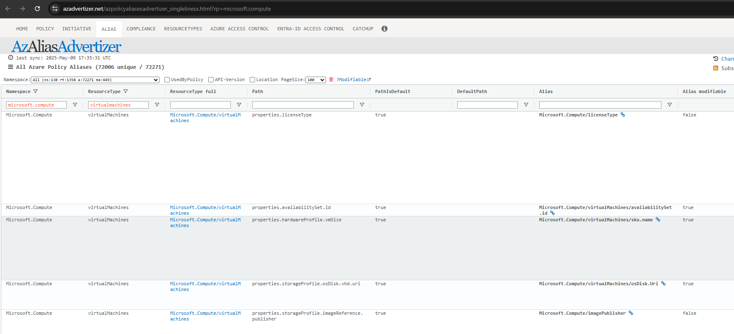This screenshot has height=334, width=734.
Task: Click the ResourceType full filter input
Action: pos(201,105)
